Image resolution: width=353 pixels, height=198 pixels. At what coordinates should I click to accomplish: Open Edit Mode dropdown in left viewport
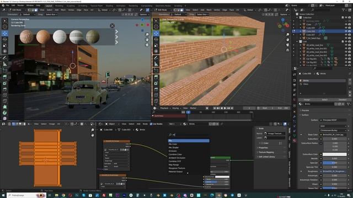click(x=17, y=10)
